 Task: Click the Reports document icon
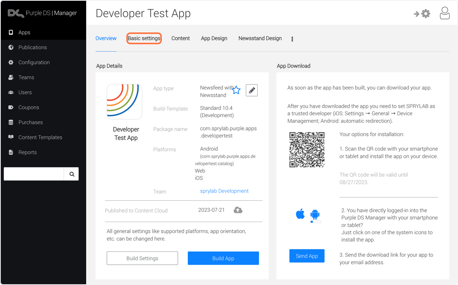click(11, 152)
